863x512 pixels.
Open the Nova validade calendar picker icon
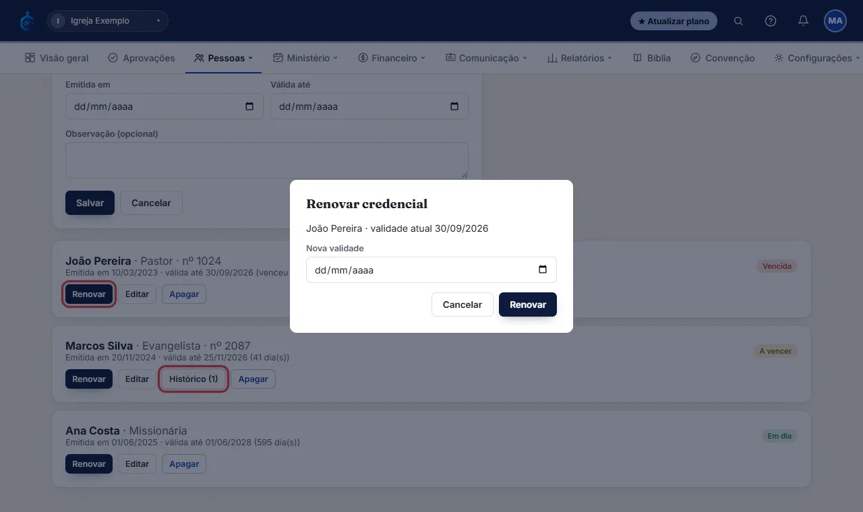(x=543, y=269)
